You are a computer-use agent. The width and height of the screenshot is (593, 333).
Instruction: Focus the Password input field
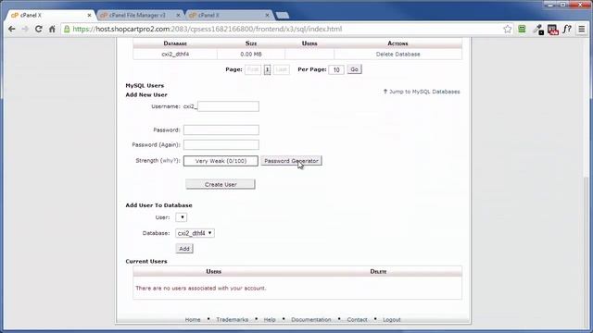click(221, 129)
